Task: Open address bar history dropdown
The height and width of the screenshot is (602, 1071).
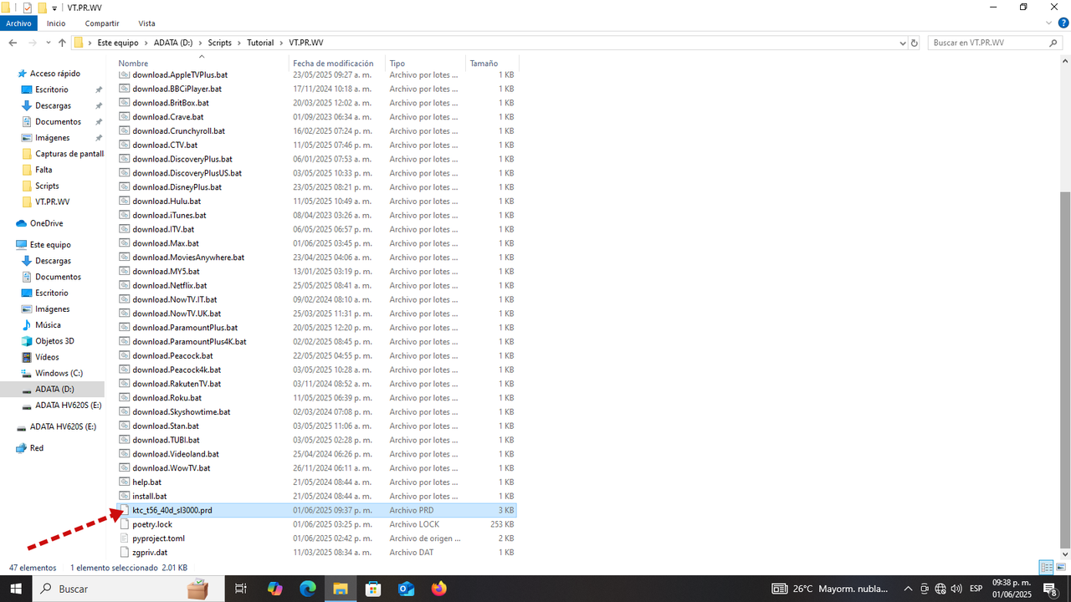Action: 902,43
